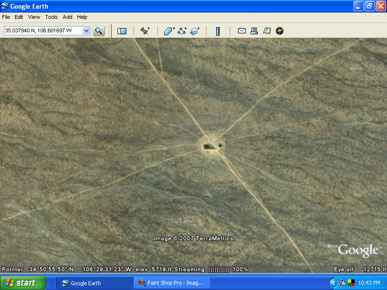The image size is (387, 290).
Task: Add a placemark with pushpin icon
Action: (x=145, y=31)
